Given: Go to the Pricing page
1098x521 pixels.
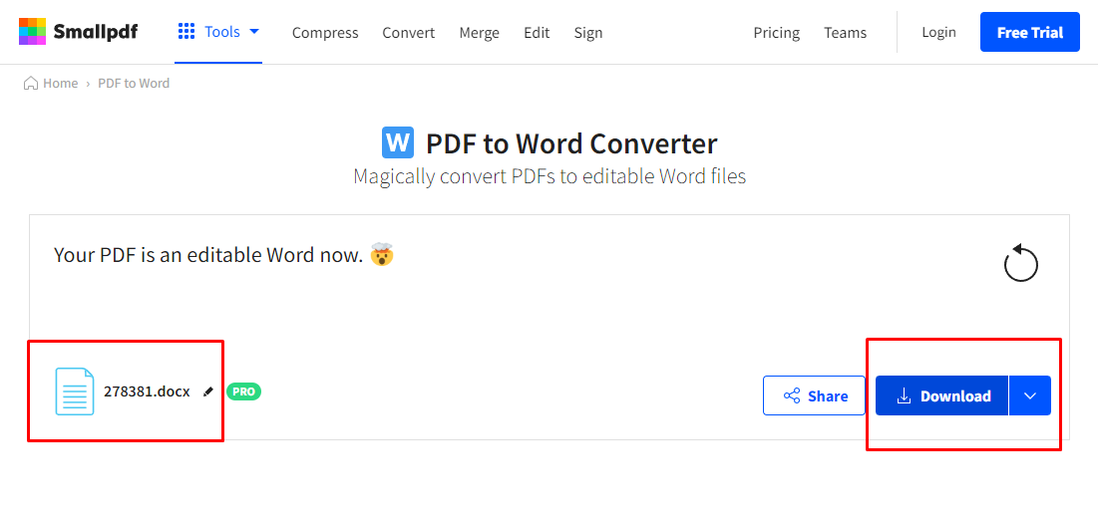Looking at the screenshot, I should tap(777, 32).
